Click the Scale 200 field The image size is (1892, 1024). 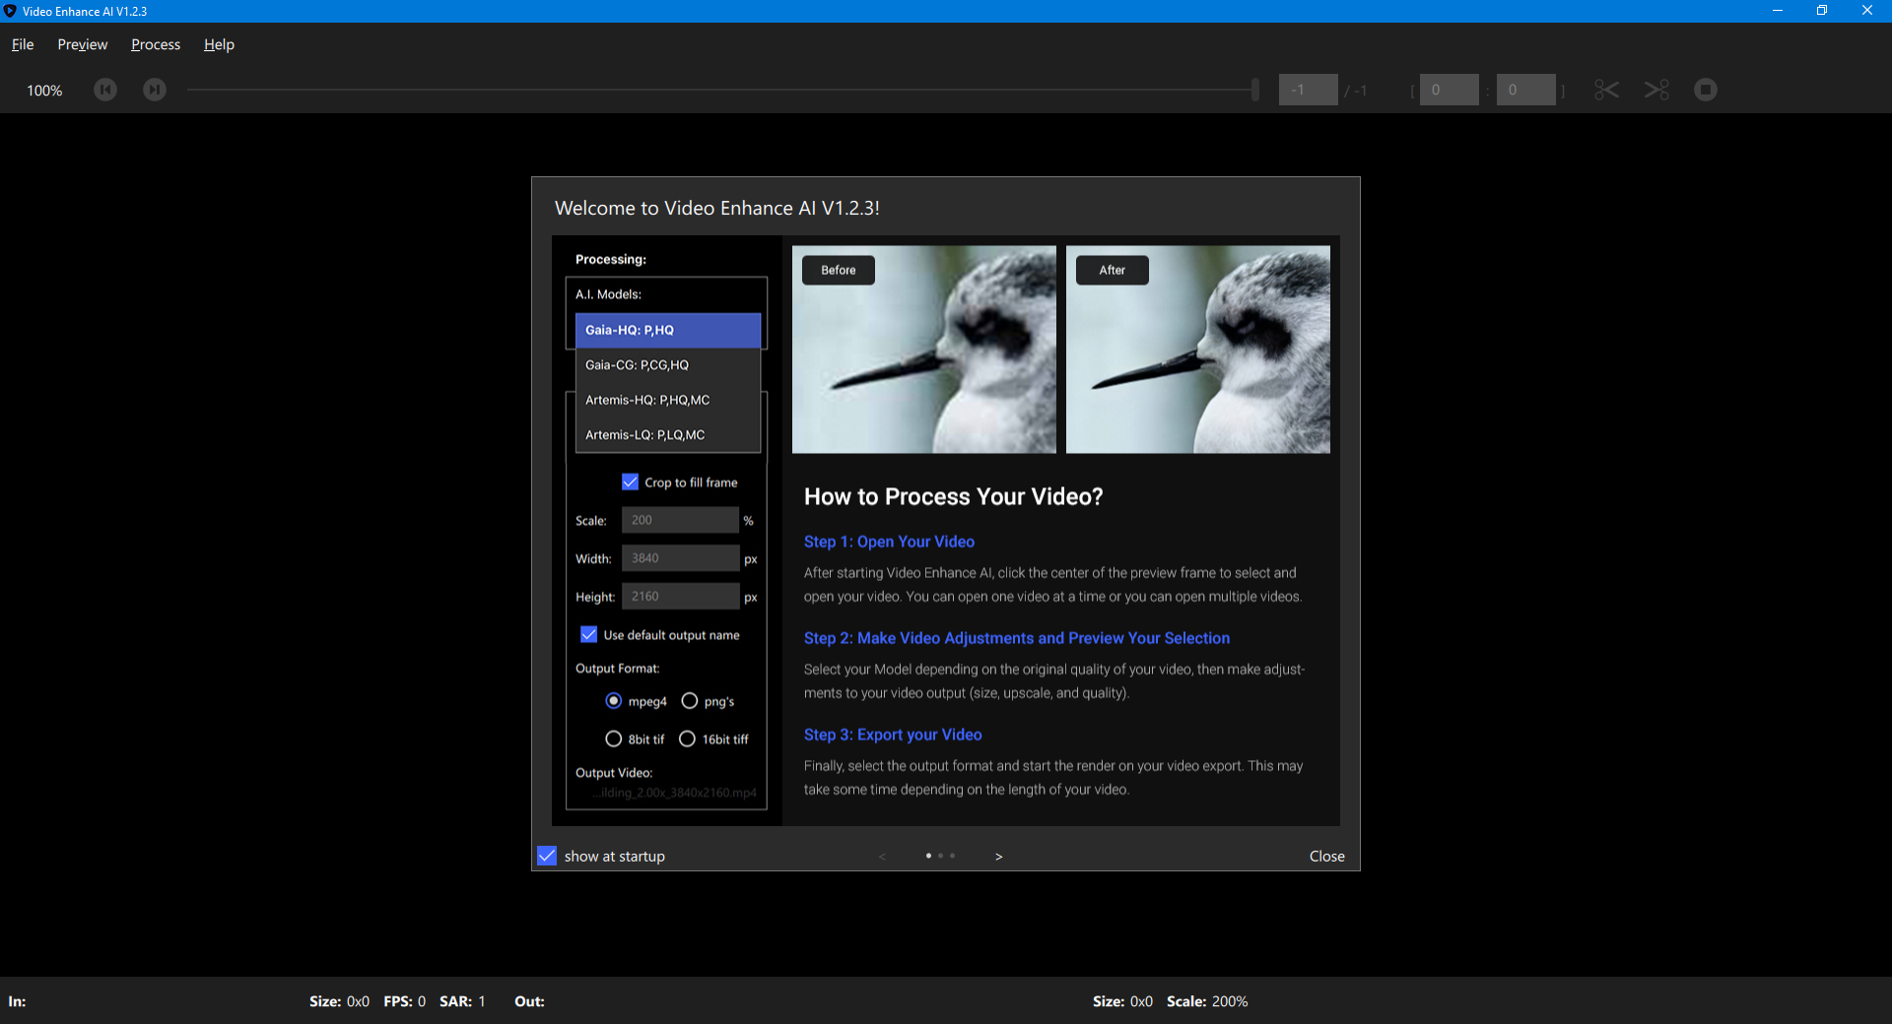click(x=680, y=520)
